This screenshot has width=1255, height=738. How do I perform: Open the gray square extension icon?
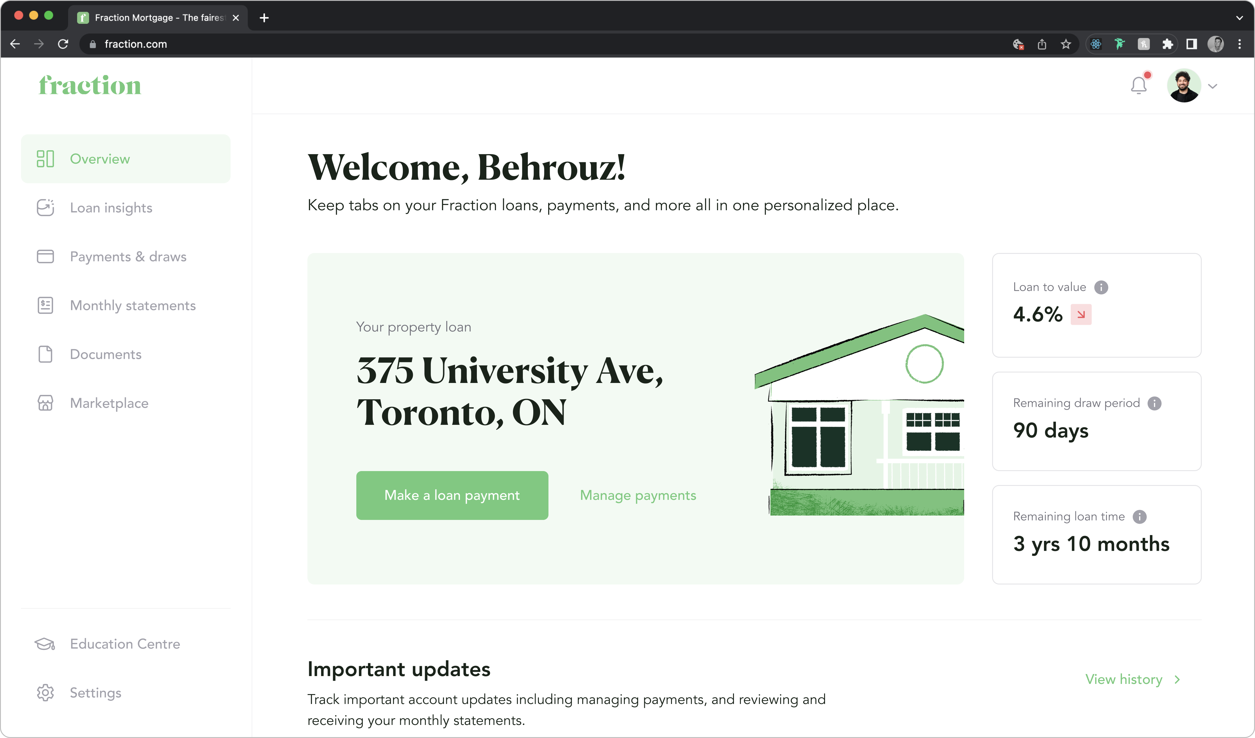(1144, 44)
